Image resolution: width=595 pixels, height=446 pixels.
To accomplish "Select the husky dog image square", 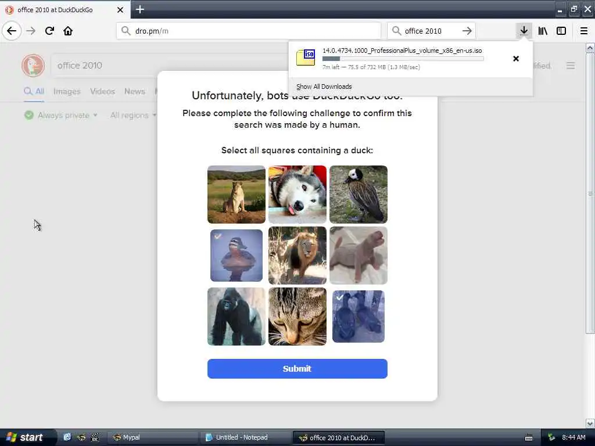I will (297, 194).
